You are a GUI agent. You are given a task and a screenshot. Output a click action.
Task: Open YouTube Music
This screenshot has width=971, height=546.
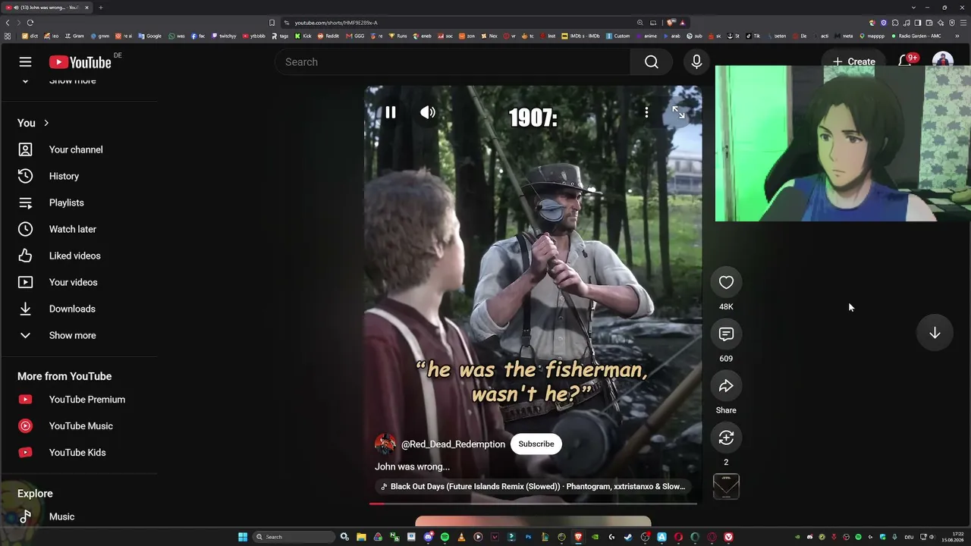pyautogui.click(x=79, y=426)
